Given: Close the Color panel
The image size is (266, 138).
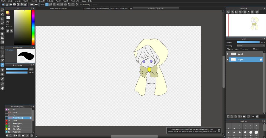Looking at the screenshot, I should pos(34,8).
